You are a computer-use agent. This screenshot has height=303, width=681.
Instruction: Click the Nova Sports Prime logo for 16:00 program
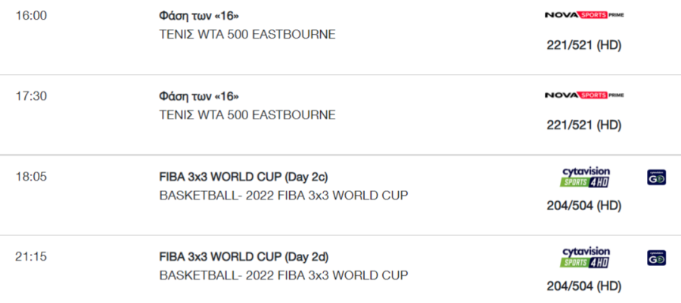click(x=584, y=15)
